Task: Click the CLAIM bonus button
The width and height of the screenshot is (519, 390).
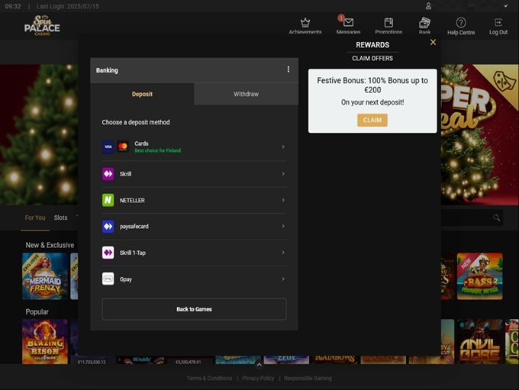Action: 372,120
